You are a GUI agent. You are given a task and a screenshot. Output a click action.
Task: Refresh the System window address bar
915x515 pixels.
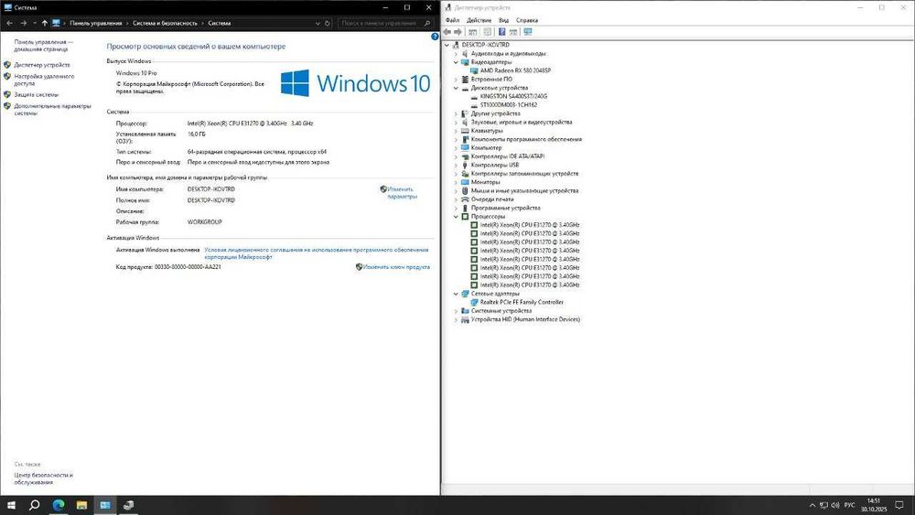click(x=328, y=24)
